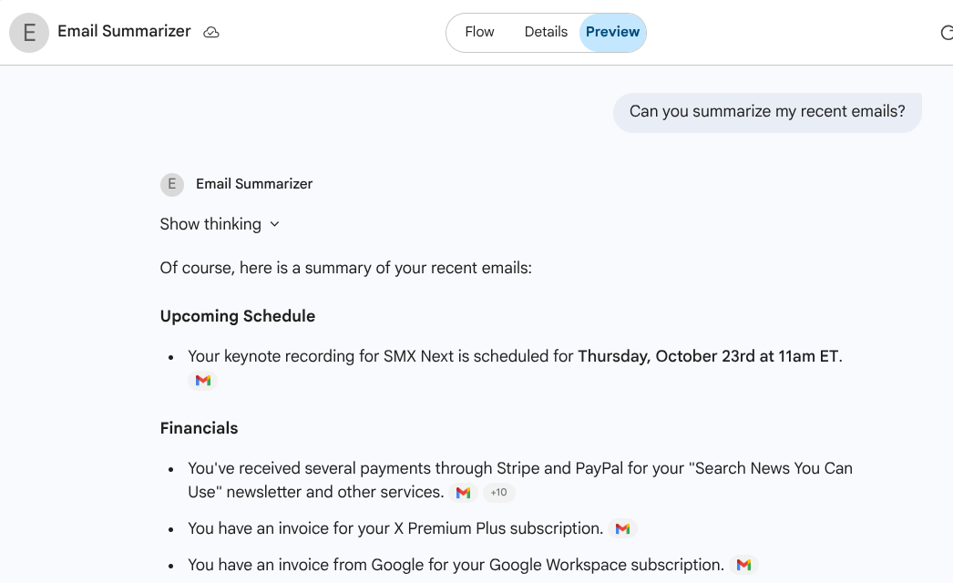Click the cloud saved status icon
953x583 pixels.
211,33
